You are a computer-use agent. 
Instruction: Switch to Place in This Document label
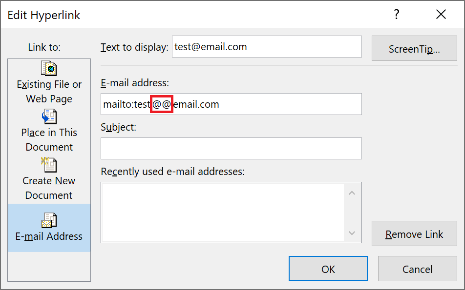[x=49, y=140]
